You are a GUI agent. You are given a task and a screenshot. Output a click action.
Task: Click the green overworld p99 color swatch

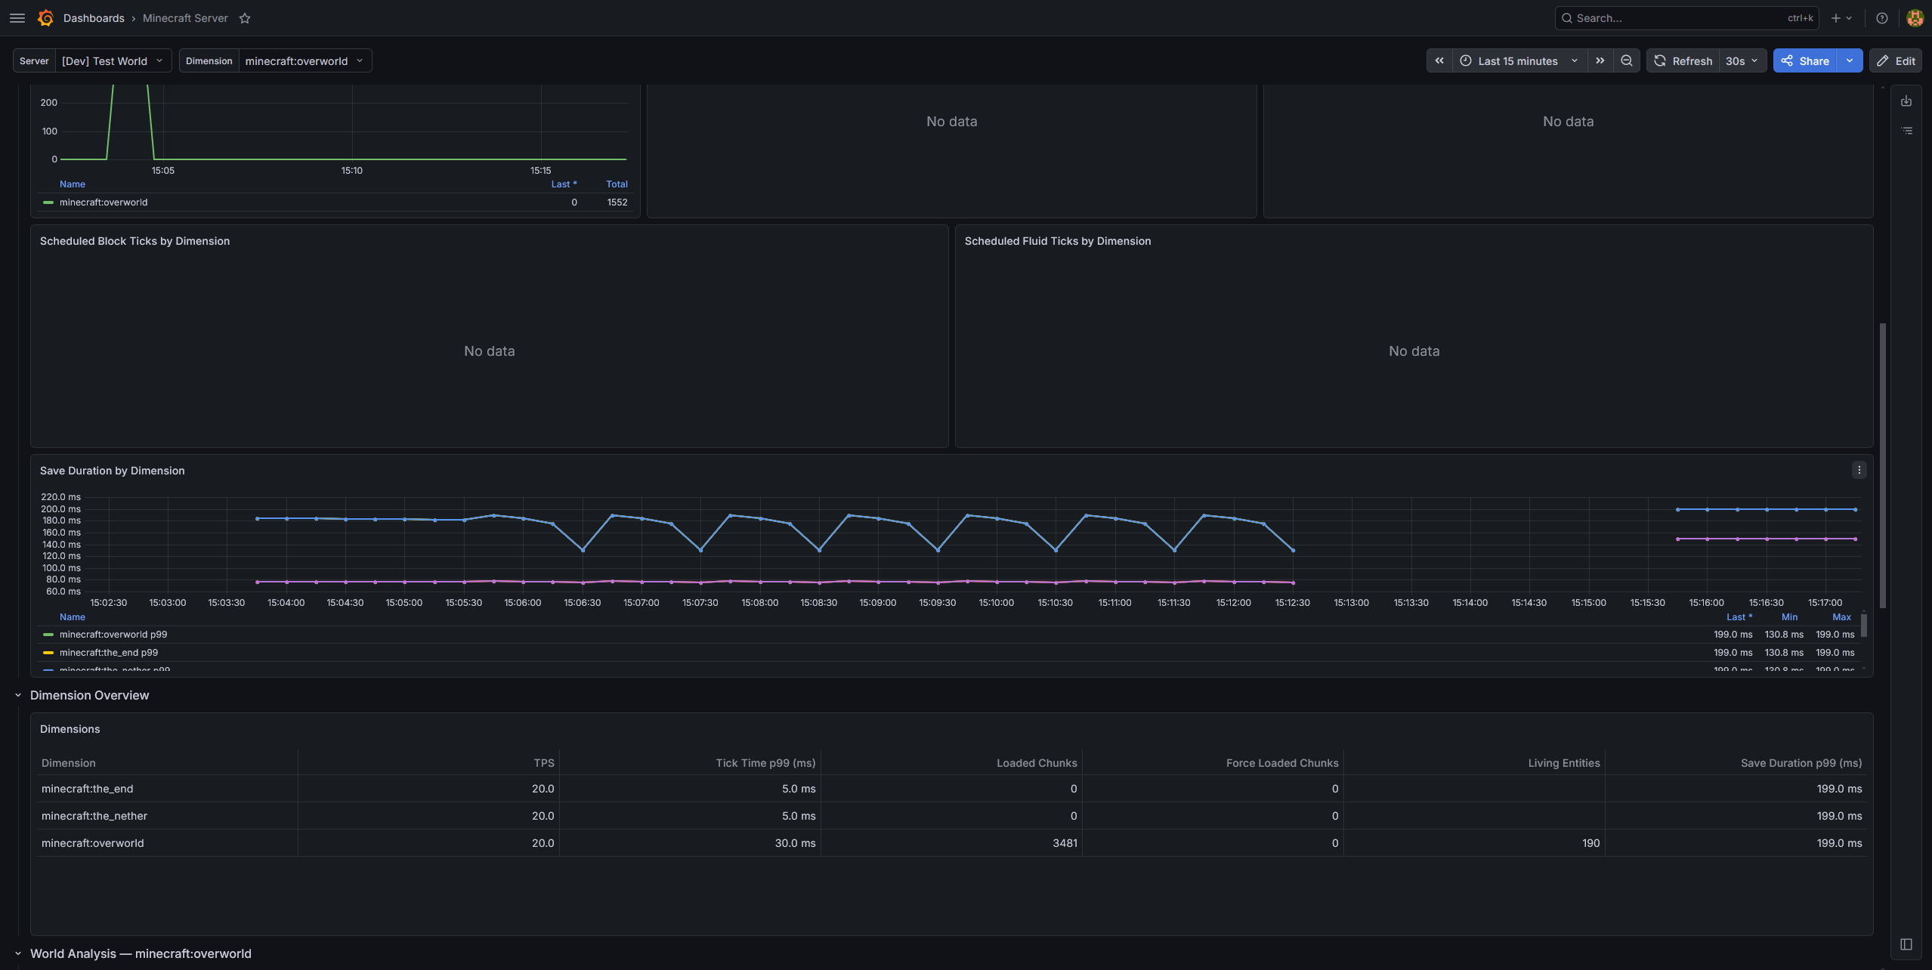point(48,635)
